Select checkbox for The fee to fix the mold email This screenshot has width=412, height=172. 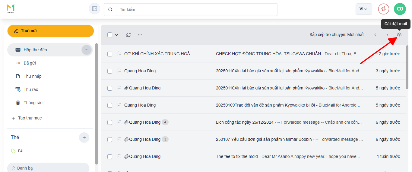tap(110, 156)
